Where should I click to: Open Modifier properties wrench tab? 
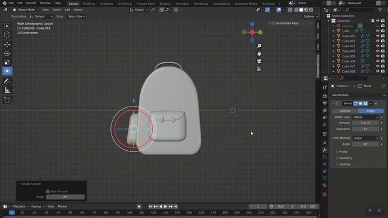coord(325,150)
